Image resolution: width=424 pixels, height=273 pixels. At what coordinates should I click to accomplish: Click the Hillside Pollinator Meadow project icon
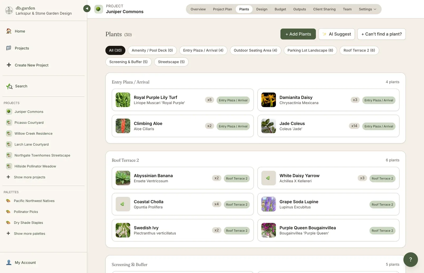[x=9, y=166]
